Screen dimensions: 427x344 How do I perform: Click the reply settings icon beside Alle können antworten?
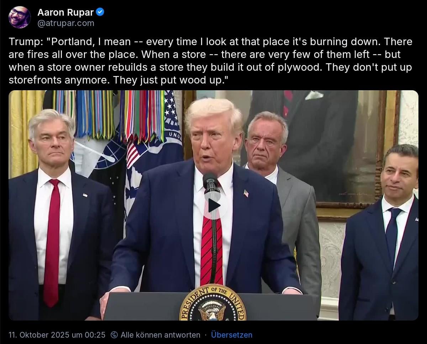pyautogui.click(x=115, y=335)
